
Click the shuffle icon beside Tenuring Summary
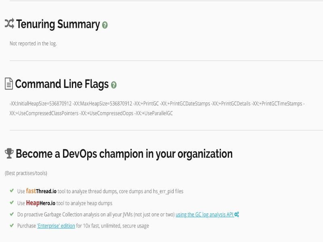9,24
